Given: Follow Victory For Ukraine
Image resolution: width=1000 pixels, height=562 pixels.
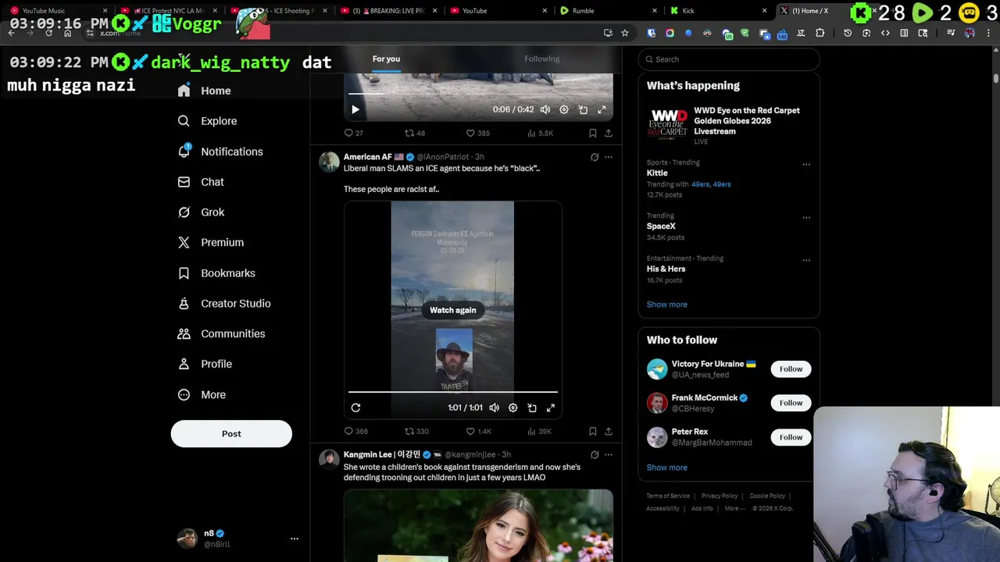Looking at the screenshot, I should tap(791, 369).
